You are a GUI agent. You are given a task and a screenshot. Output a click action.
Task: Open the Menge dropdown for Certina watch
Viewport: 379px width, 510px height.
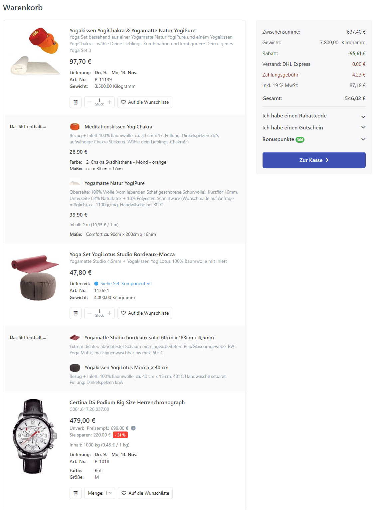[x=99, y=493]
